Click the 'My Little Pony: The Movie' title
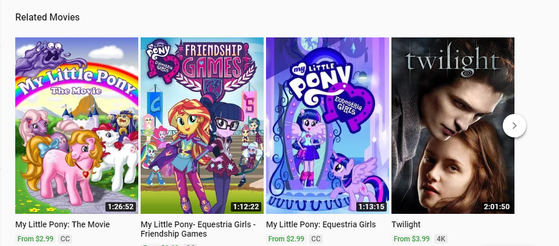The height and width of the screenshot is (246, 559). (x=63, y=224)
